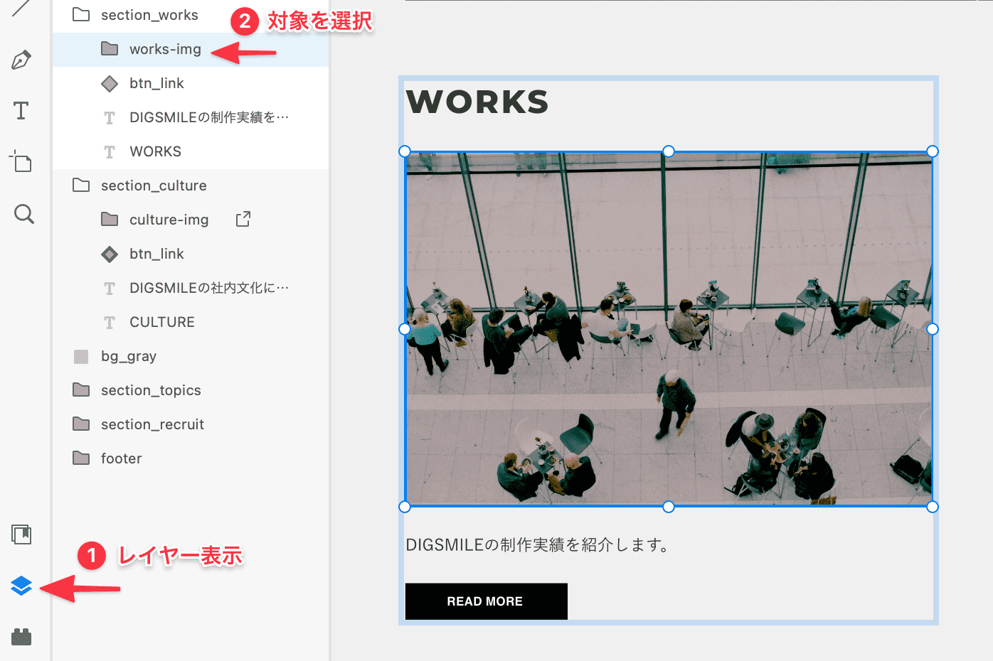993x661 pixels.
Task: Select btn_link layer name below works-img
Action: [x=156, y=83]
